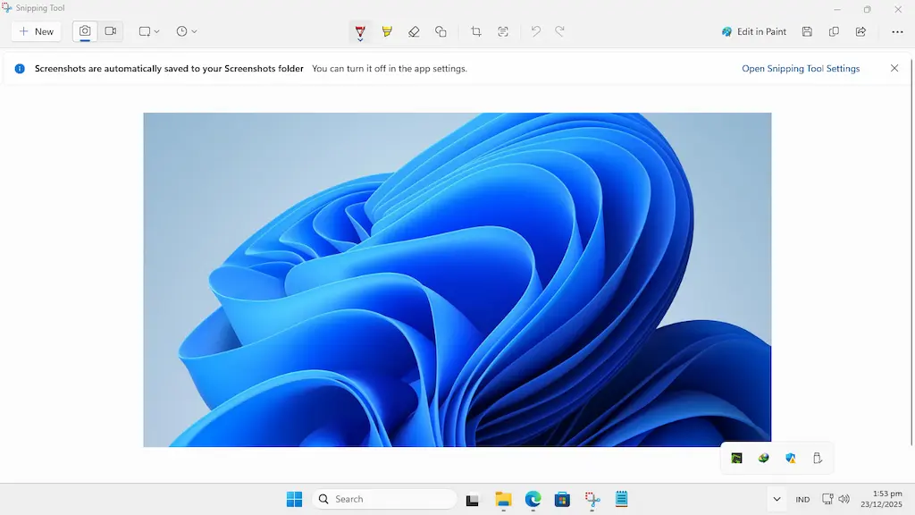Open network display tray icon
Viewport: 915px width, 515px height.
click(827, 499)
